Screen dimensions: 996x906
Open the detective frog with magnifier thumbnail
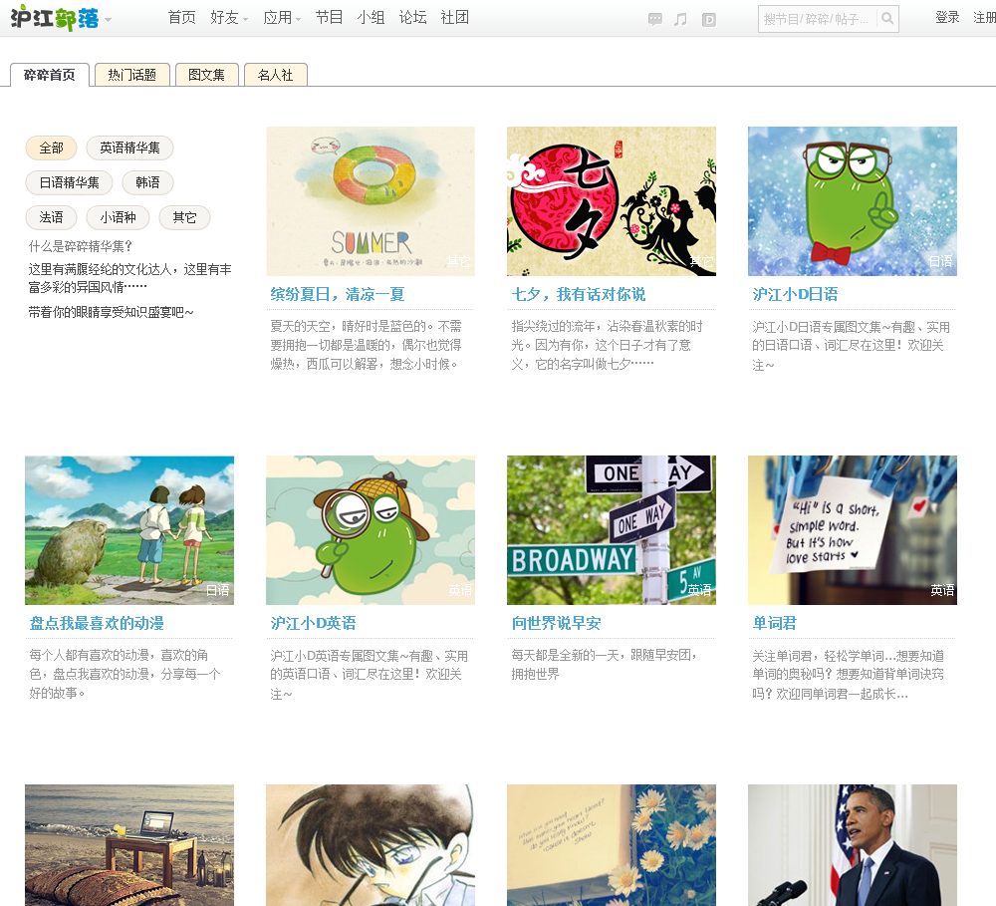click(371, 530)
